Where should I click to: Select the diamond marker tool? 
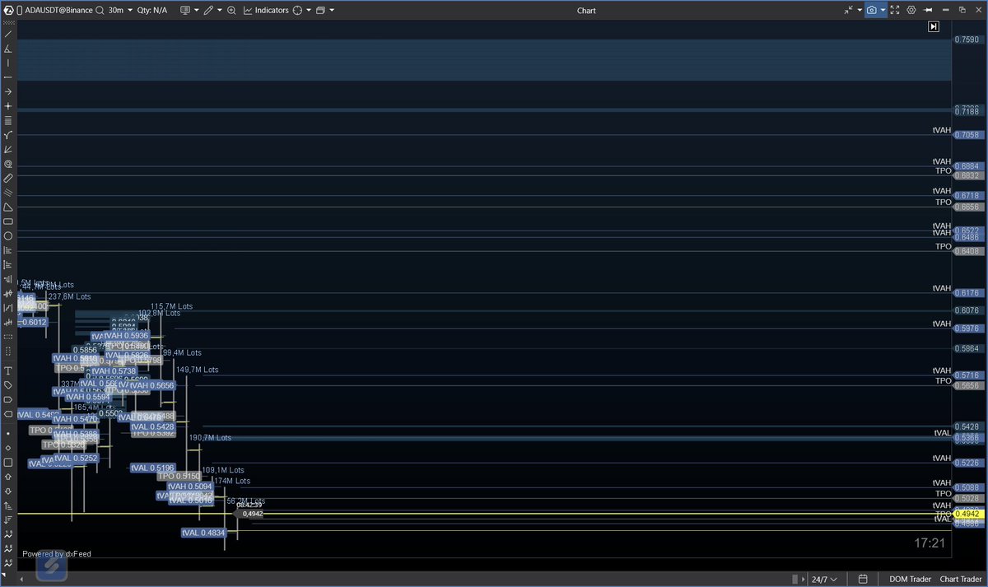8,447
